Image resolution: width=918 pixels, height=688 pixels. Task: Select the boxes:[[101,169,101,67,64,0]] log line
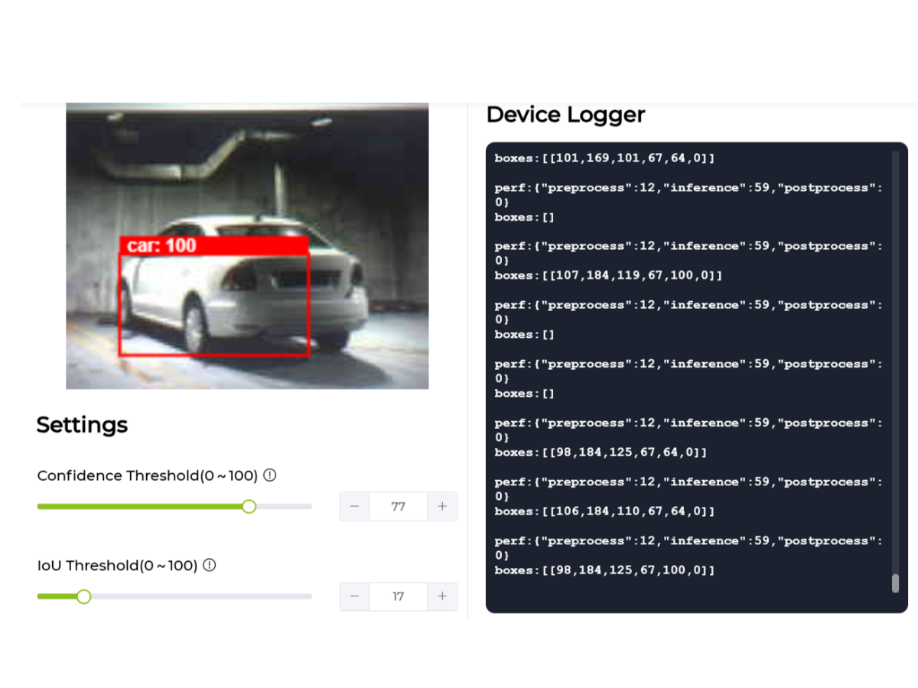click(604, 158)
